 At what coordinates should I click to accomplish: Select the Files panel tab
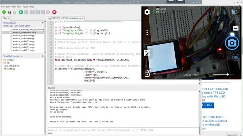(5, 19)
